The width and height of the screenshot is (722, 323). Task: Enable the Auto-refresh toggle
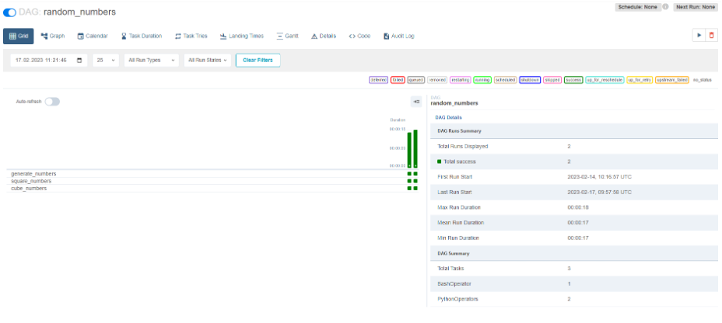[52, 102]
